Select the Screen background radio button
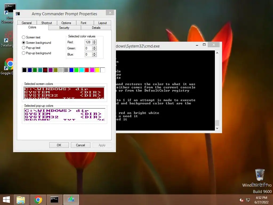Viewport: 273px width, 205px height. [36, 42]
